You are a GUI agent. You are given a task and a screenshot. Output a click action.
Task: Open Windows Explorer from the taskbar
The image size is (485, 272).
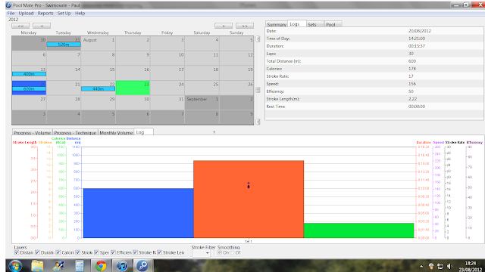tap(37, 266)
